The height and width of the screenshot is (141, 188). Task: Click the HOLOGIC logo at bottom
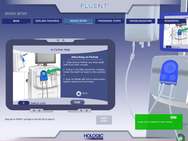coord(94,137)
